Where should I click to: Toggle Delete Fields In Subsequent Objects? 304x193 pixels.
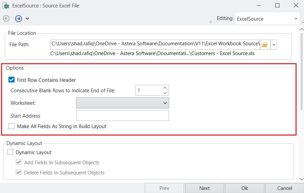[19, 172]
